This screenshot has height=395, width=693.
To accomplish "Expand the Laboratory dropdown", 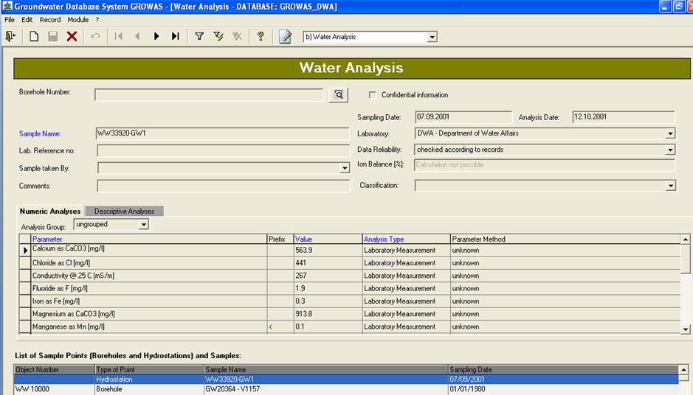I will [669, 133].
